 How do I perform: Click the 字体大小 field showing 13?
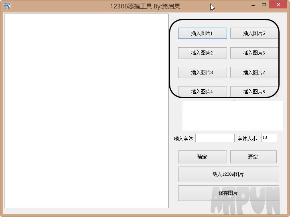pos(269,138)
